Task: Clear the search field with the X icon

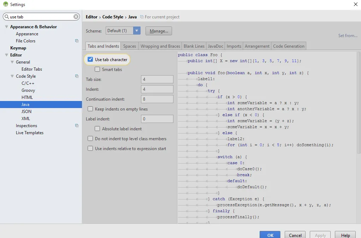Action: point(76,17)
